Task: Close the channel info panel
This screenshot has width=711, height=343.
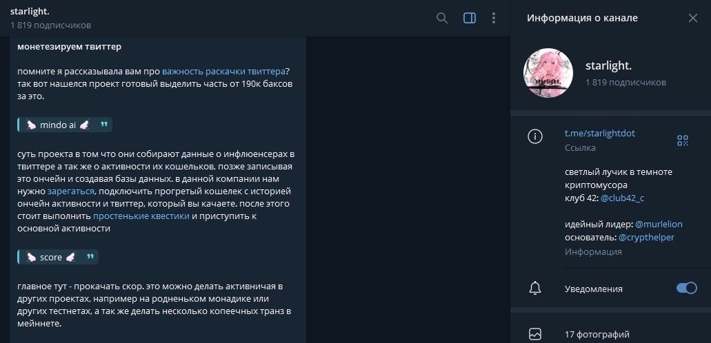Action: 693,18
